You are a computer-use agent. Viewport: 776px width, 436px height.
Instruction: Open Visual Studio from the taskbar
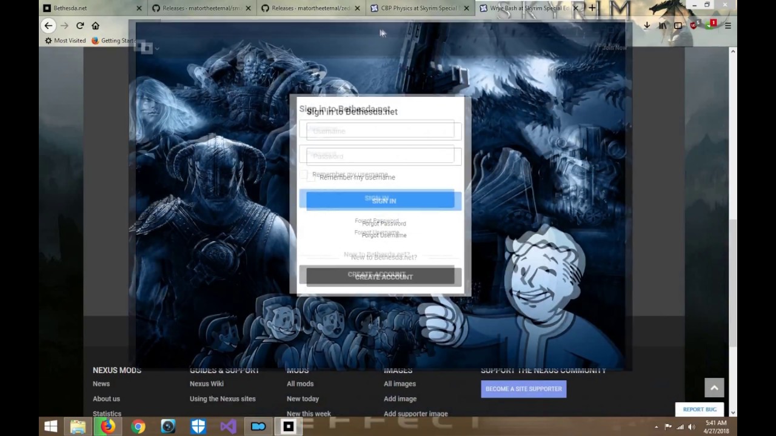coord(228,427)
